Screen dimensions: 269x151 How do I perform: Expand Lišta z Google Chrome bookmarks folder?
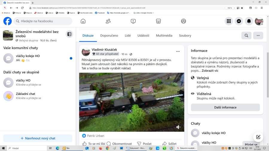[x=143, y=13]
